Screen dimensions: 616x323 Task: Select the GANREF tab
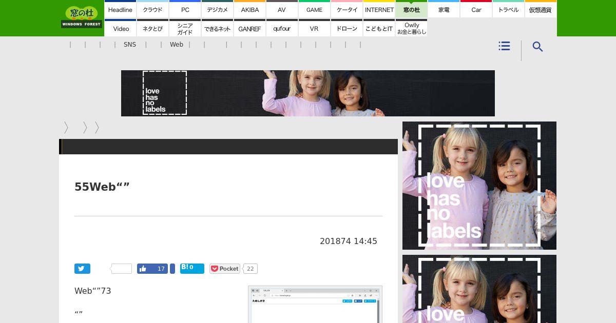[249, 28]
